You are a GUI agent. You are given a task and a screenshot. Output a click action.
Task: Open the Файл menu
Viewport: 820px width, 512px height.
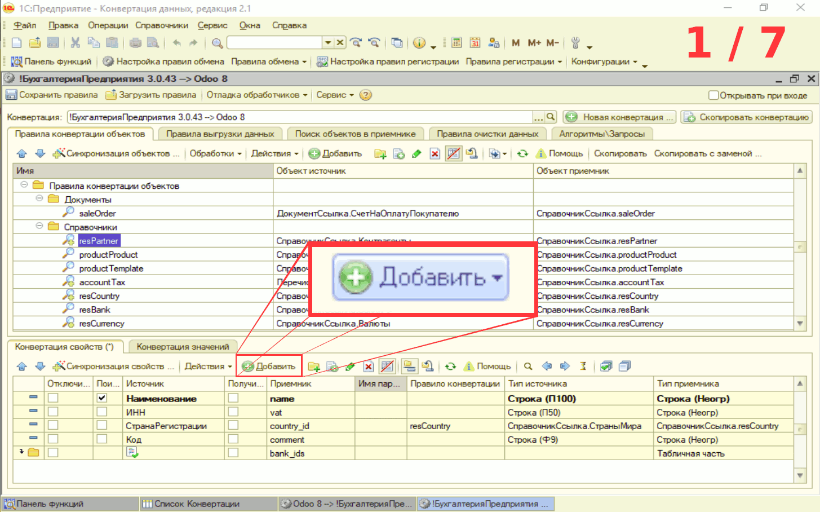coord(25,25)
